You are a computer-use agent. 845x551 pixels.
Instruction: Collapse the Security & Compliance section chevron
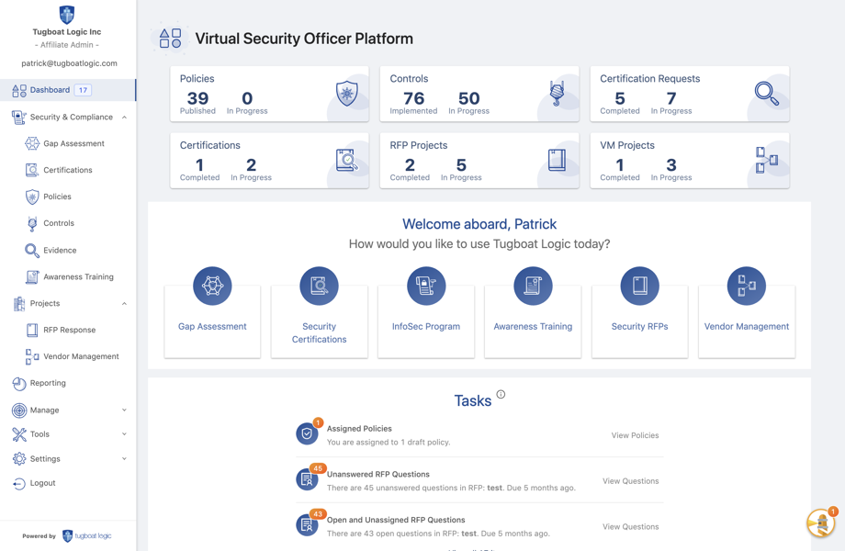(x=125, y=117)
